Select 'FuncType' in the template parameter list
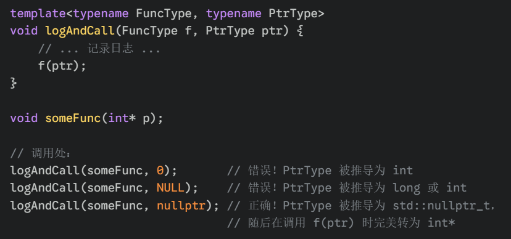511x239 pixels. 164,14
